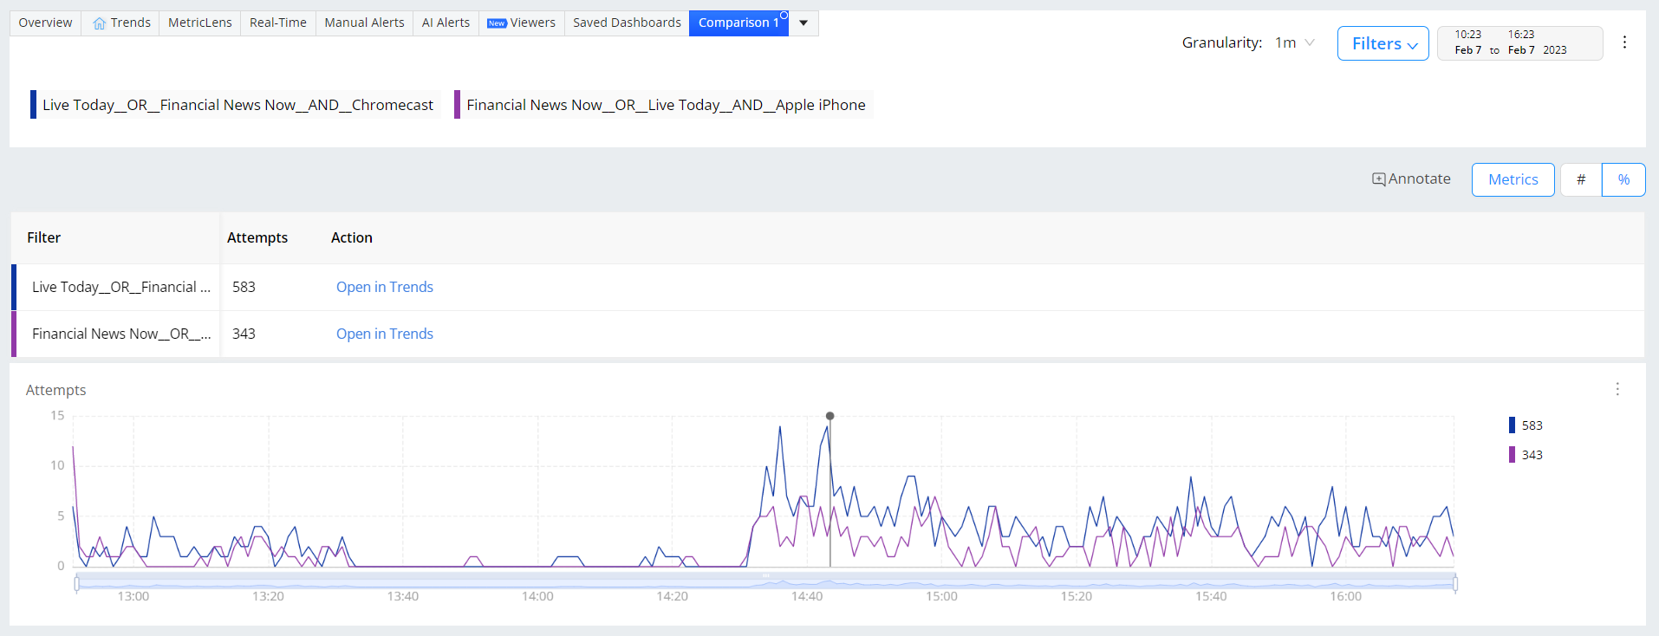Image resolution: width=1659 pixels, height=636 pixels.
Task: Expand the Granularity 1m dropdown
Action: coord(1295,42)
